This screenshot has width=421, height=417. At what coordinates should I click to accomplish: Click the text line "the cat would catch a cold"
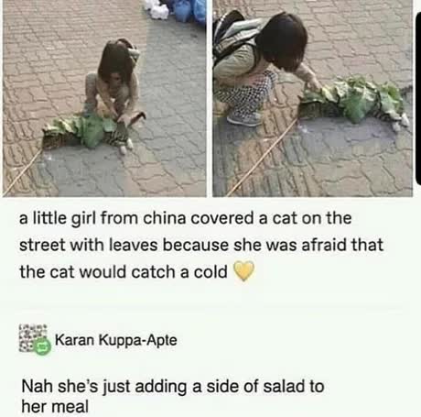124,272
